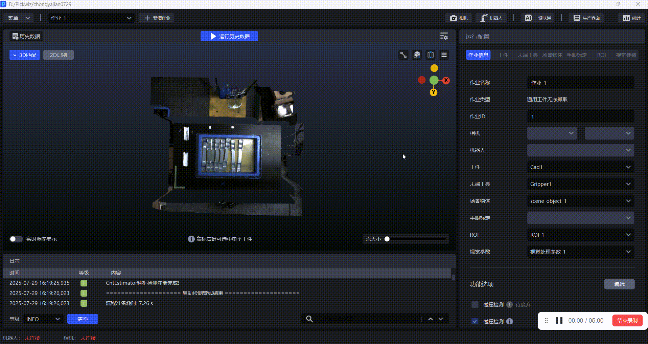Uncheck the checked collision detection checkbox
This screenshot has height=344, width=648.
[x=475, y=321]
